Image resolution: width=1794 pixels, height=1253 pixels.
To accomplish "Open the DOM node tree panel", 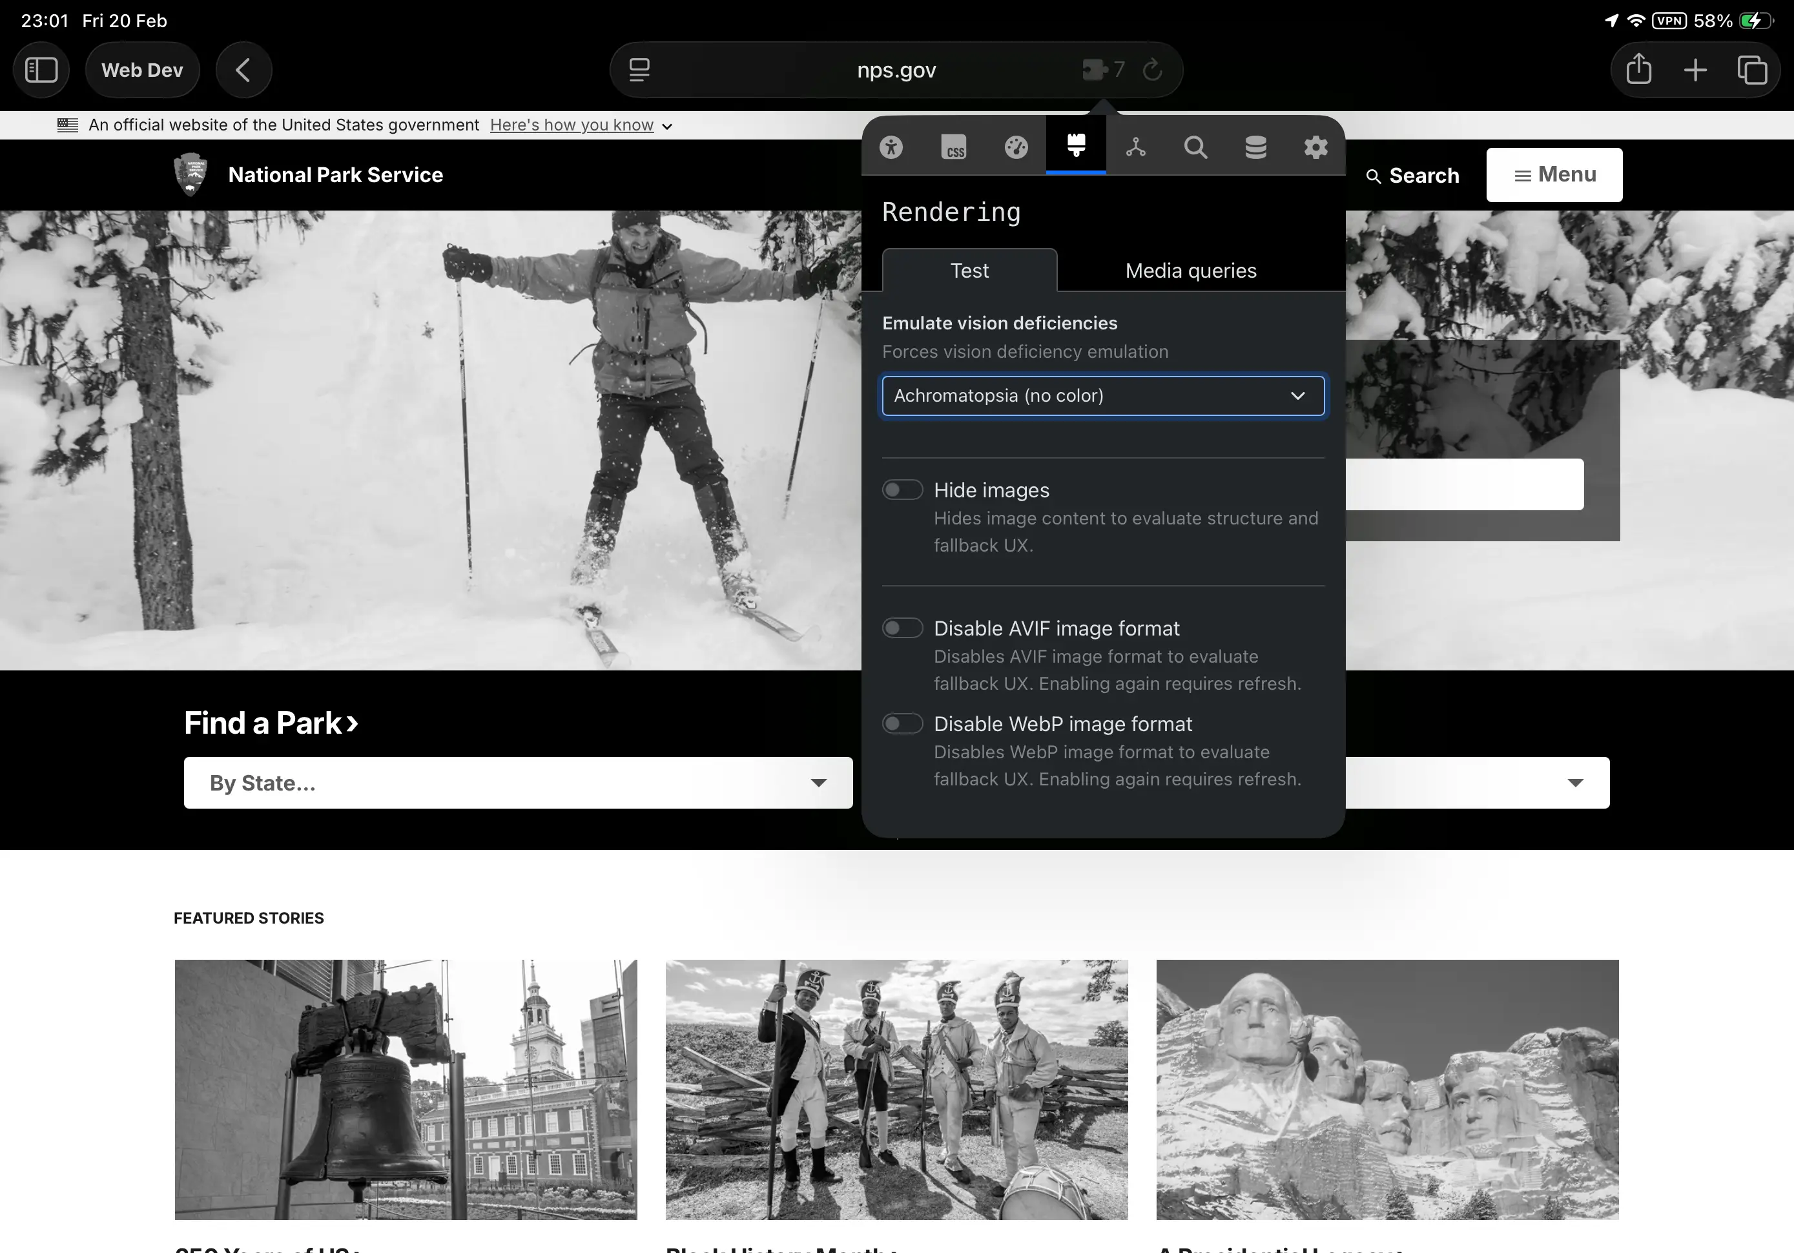I will tap(1137, 146).
